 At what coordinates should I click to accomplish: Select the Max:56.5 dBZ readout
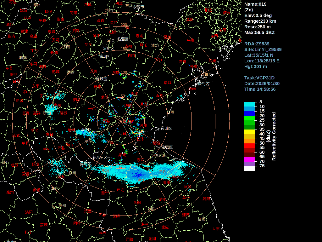pos(259,32)
